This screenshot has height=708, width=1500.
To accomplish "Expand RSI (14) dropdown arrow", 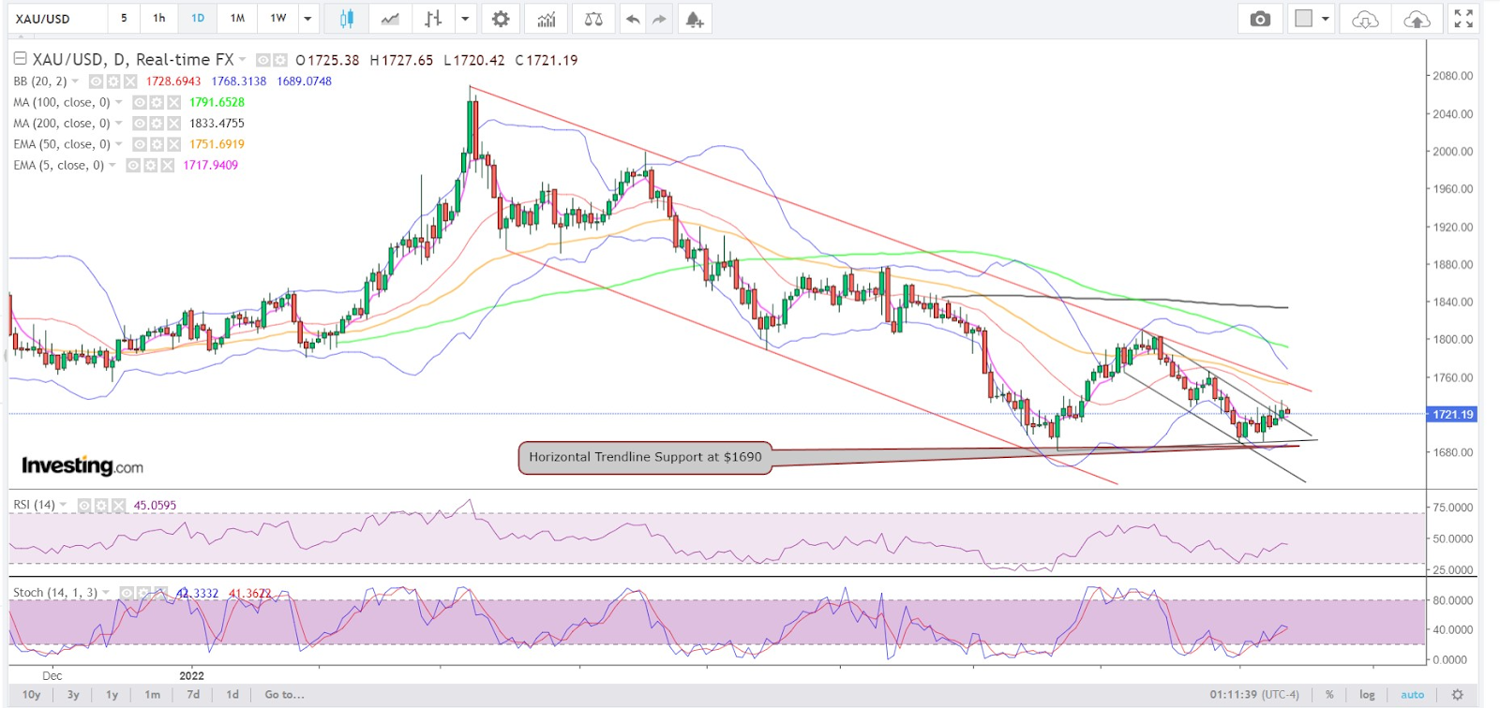I will click(x=64, y=505).
